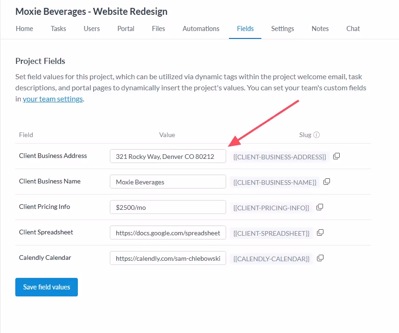Click the 'Client Pricing Info' field label

[x=44, y=207]
